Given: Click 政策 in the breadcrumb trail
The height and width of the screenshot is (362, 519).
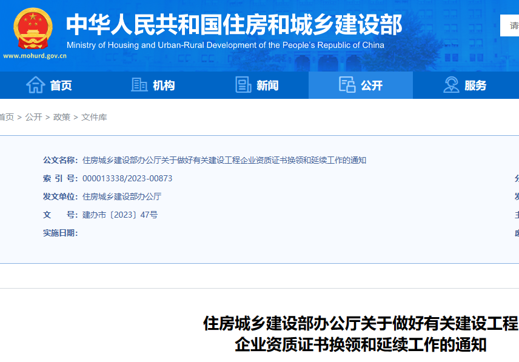Looking at the screenshot, I should (x=61, y=117).
